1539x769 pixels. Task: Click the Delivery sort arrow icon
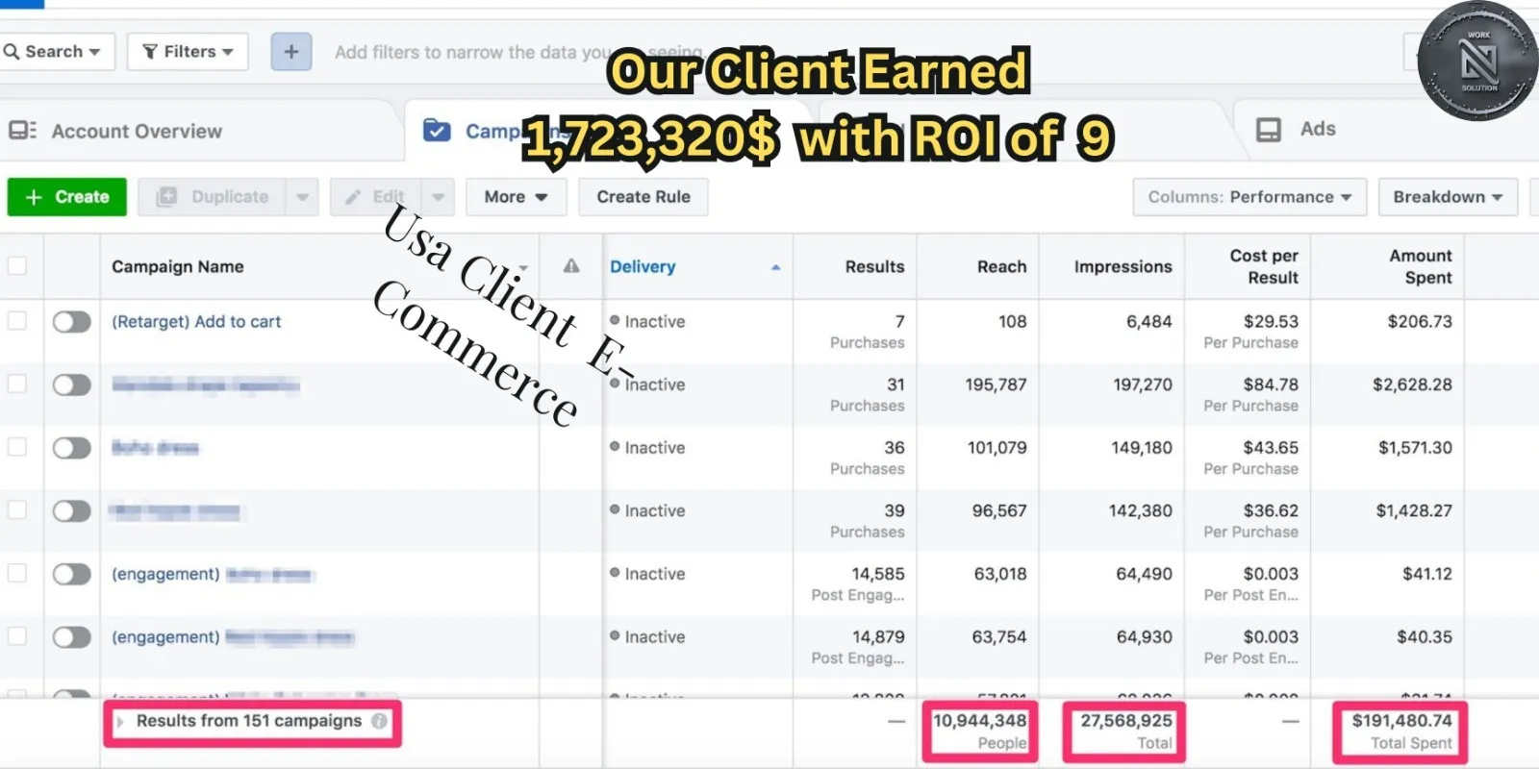click(x=775, y=267)
